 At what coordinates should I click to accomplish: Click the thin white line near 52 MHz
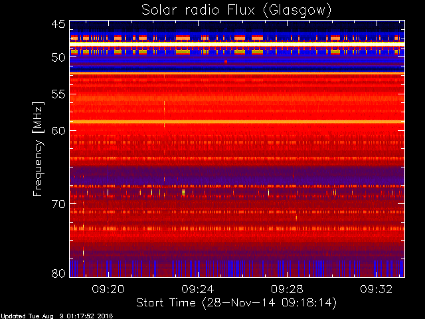[236, 72]
